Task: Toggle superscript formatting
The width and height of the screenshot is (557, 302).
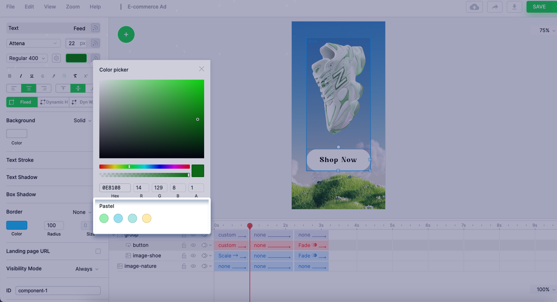Action: coord(86,76)
